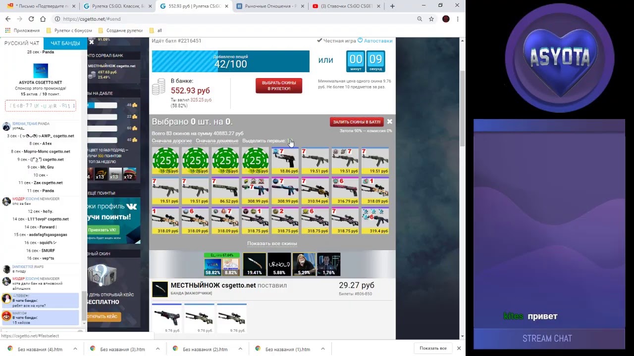Expand options for Без названия (3).htm download
This screenshot has width=634, height=356.
158,349
